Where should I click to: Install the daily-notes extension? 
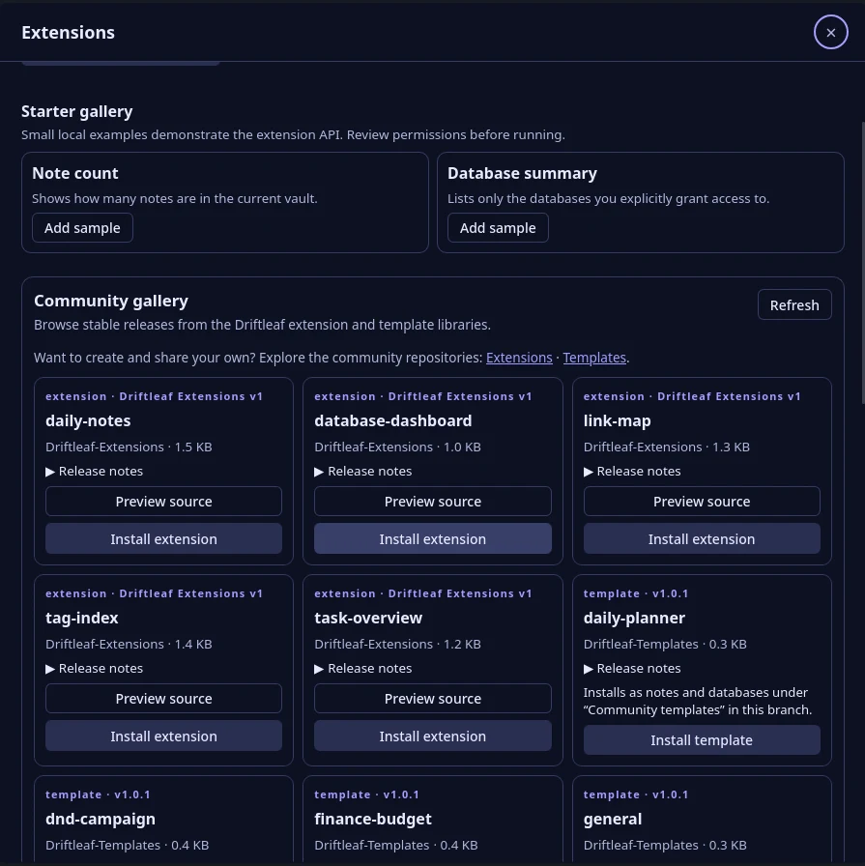point(163,538)
